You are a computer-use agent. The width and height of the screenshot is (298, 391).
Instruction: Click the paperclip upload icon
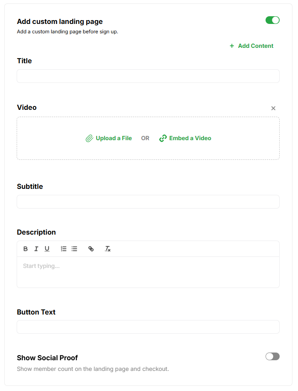point(89,138)
